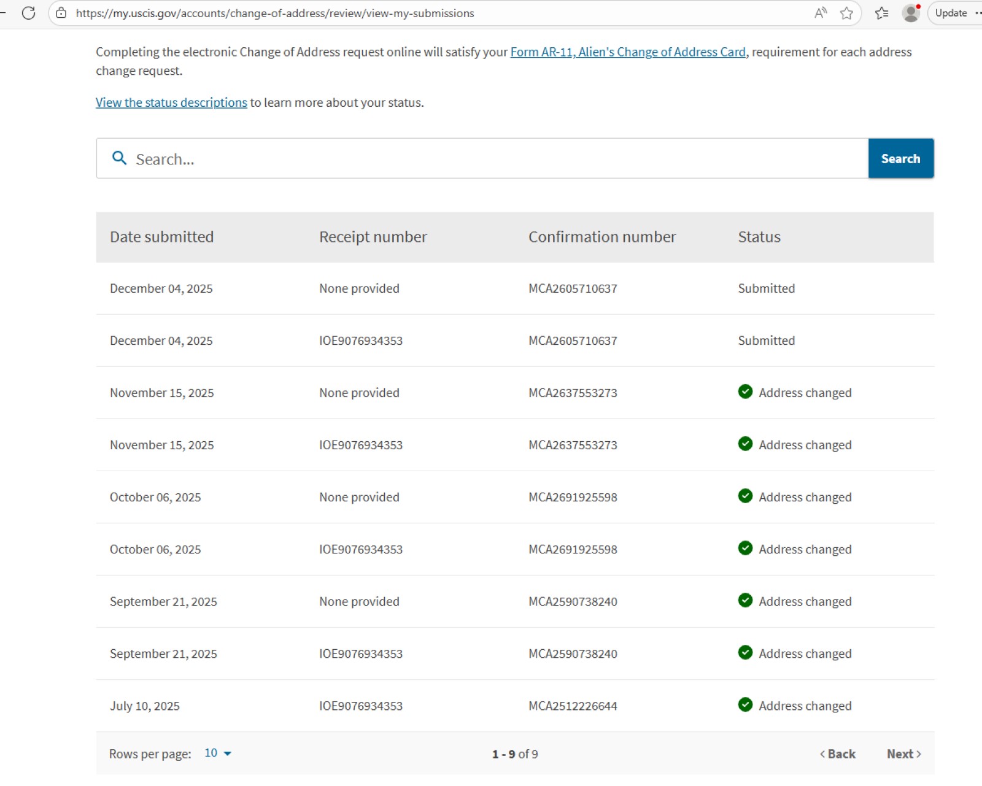982x786 pixels.
Task: Click the browser Update button
Action: point(951,13)
